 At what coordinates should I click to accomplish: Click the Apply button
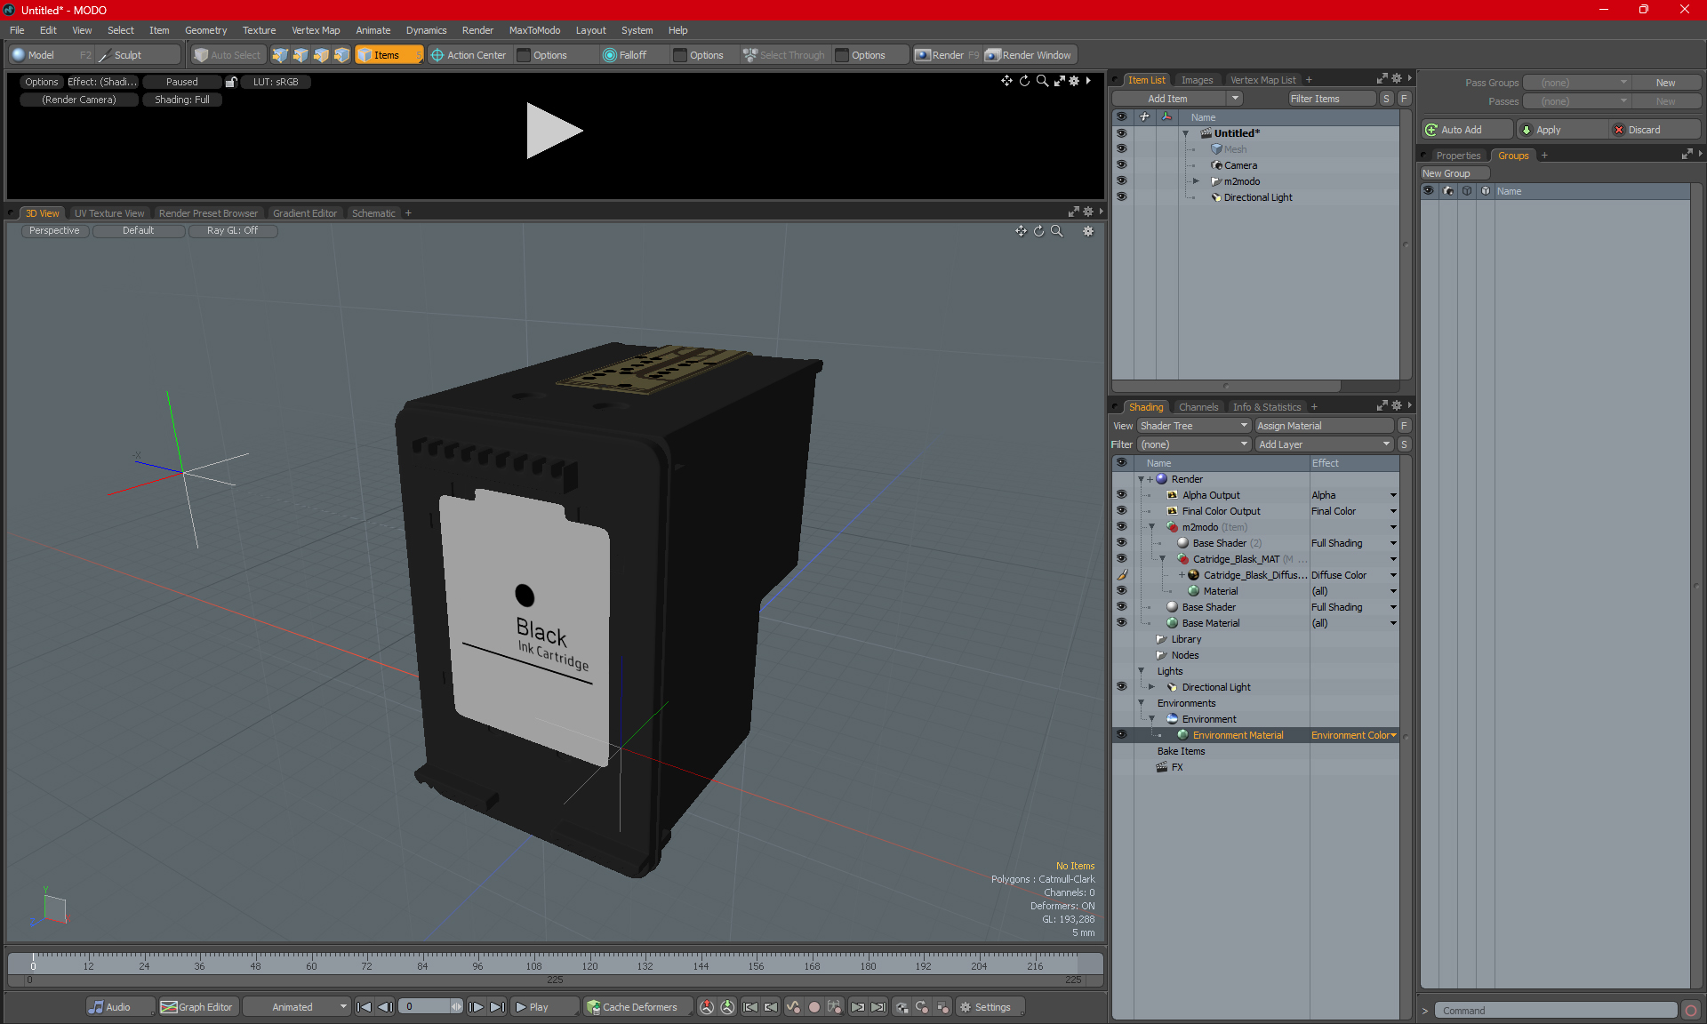click(x=1561, y=130)
